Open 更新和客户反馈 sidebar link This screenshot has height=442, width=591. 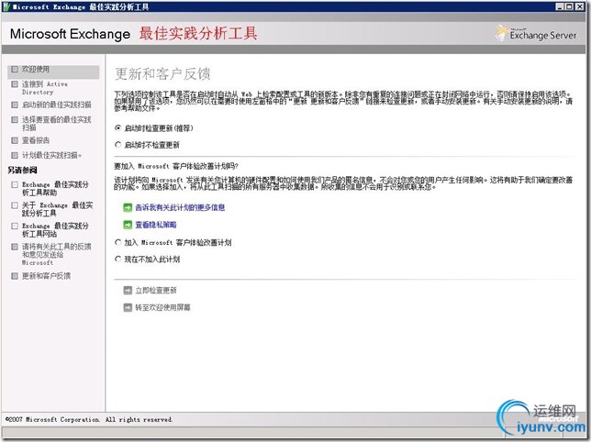pyautogui.click(x=46, y=276)
